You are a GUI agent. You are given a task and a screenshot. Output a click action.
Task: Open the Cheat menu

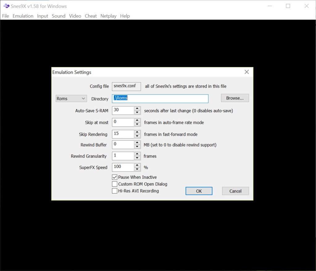[91, 16]
